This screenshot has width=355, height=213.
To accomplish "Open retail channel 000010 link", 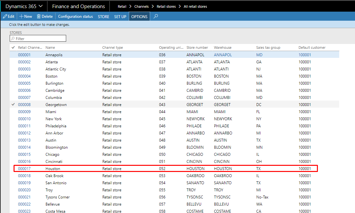I will [24, 119].
